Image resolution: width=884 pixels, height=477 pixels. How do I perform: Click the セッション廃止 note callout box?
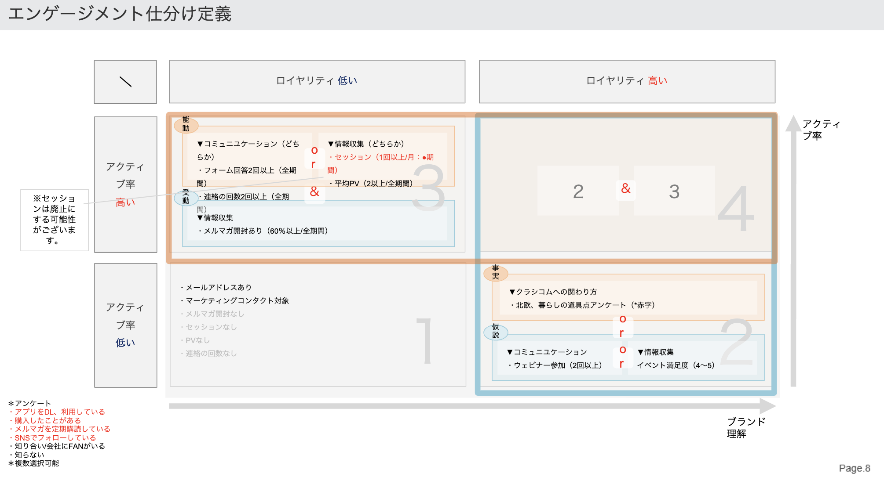[x=55, y=220]
